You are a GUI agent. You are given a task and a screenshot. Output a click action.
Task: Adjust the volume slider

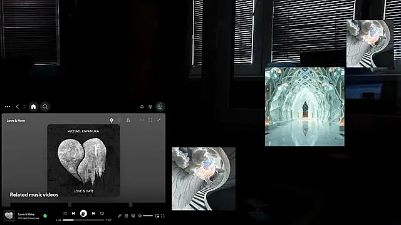click(x=148, y=216)
